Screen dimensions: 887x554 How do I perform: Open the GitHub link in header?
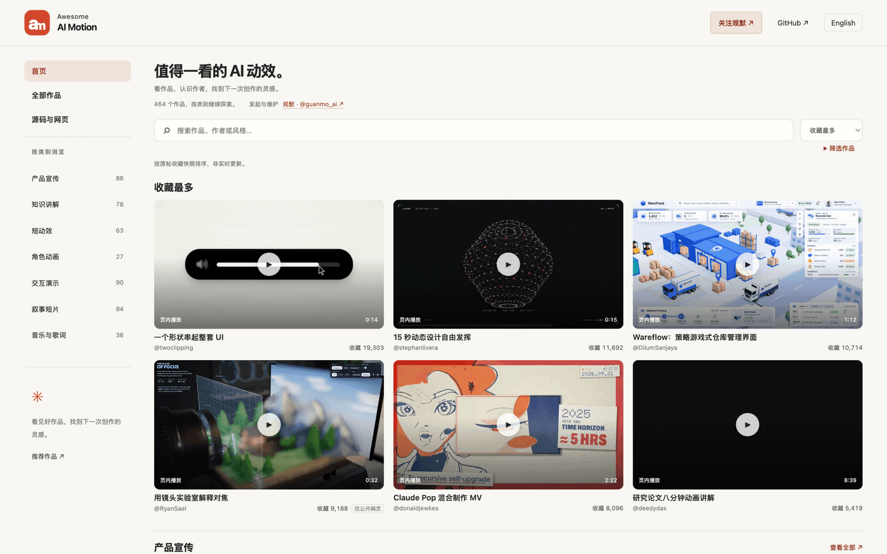(793, 23)
